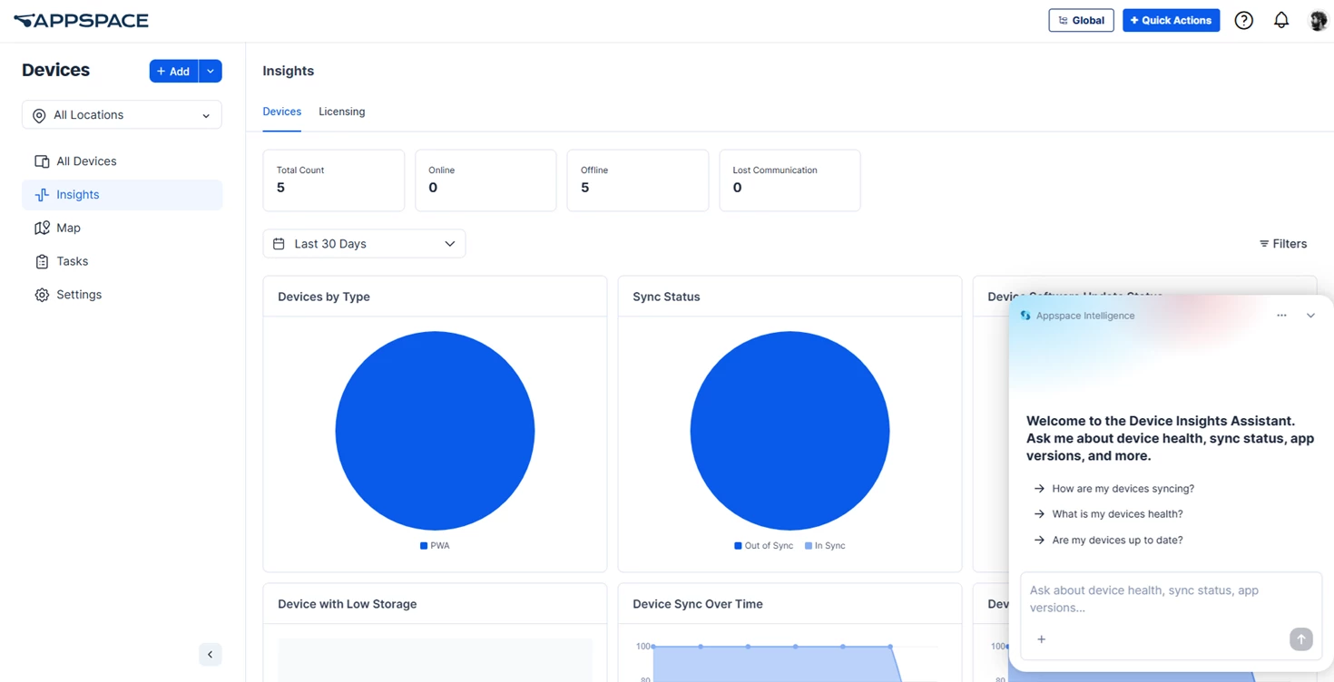Click the assistant message input field

tap(1171, 599)
